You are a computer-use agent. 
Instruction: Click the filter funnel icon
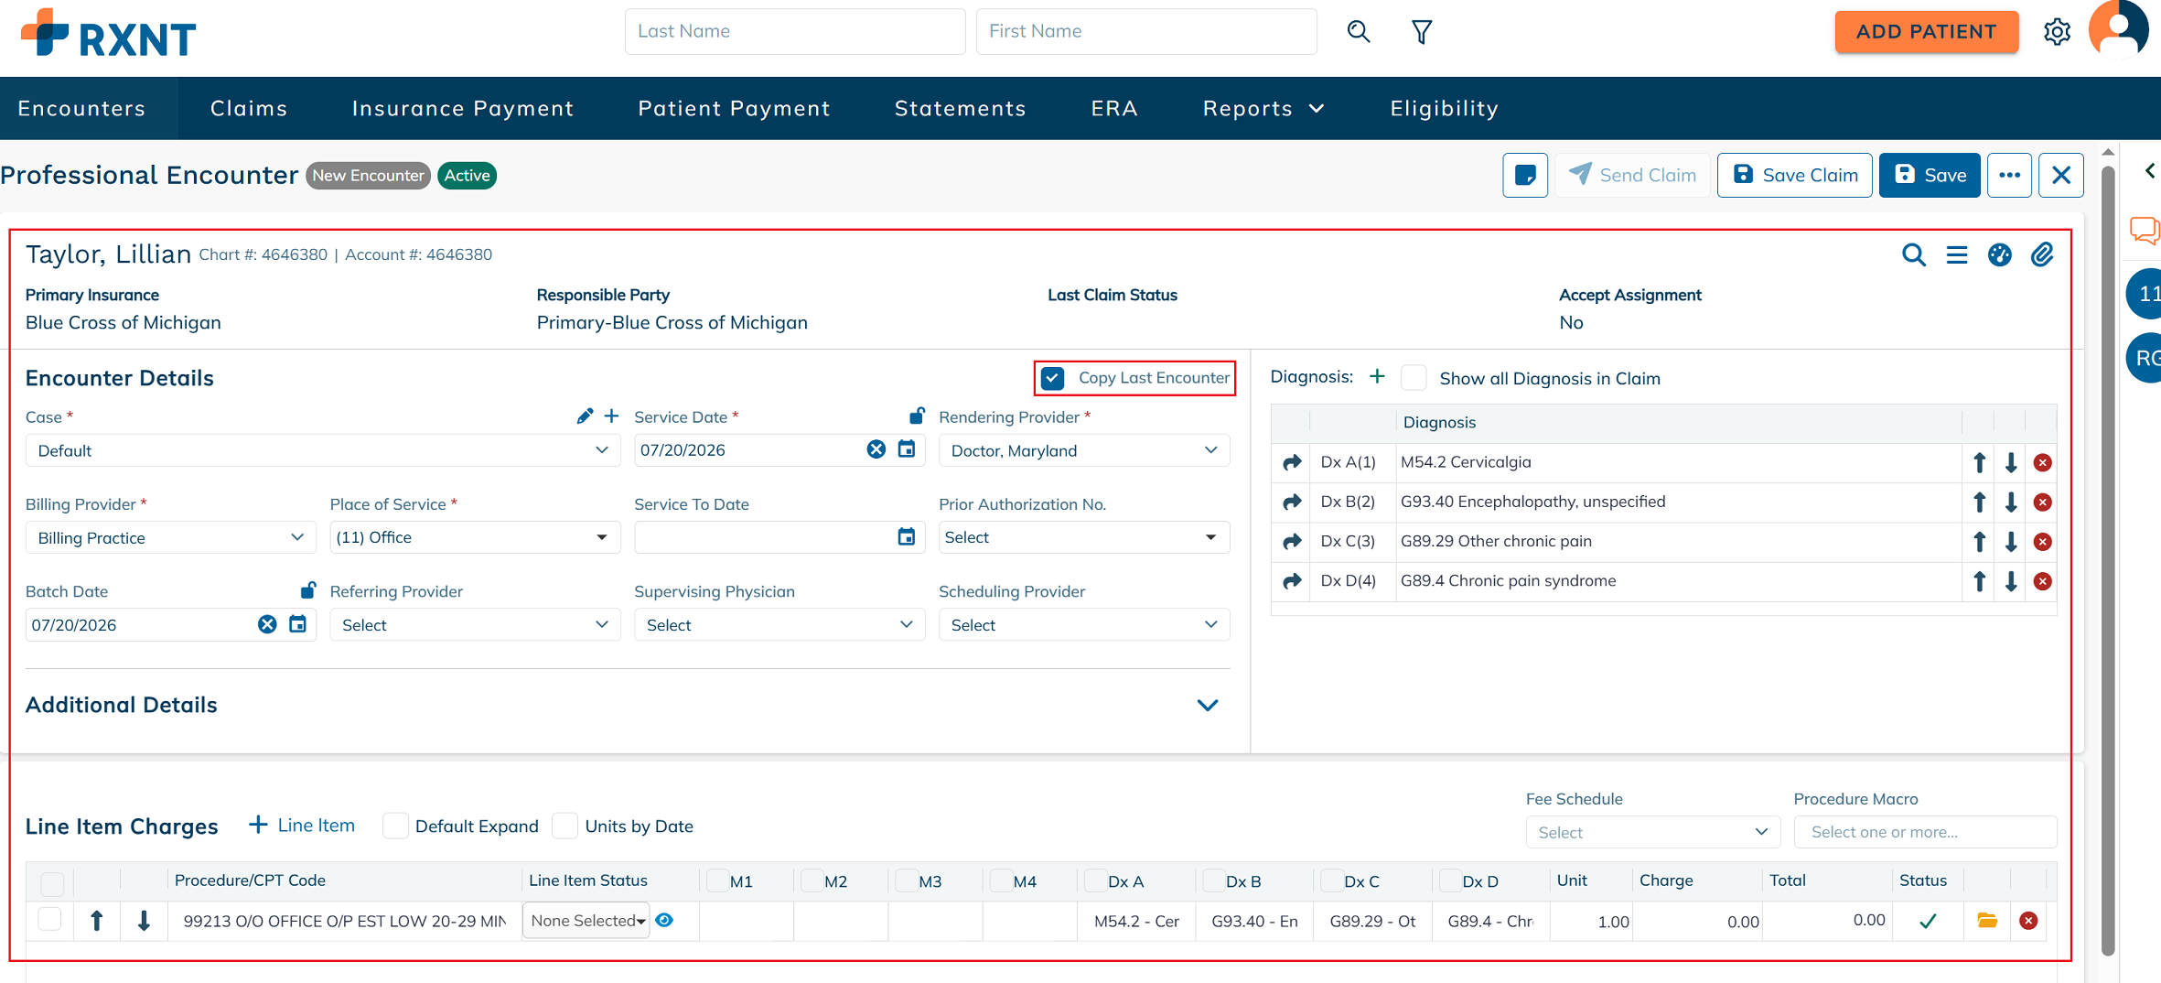coord(1422,32)
